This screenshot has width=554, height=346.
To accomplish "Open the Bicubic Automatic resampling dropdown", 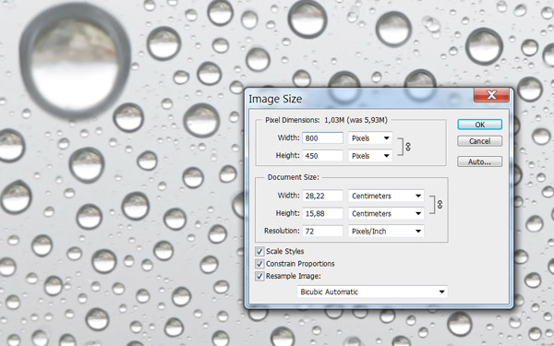I will click(x=372, y=292).
